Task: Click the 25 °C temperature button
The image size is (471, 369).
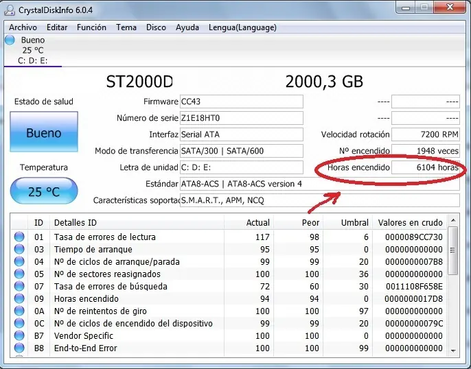Action: click(44, 191)
